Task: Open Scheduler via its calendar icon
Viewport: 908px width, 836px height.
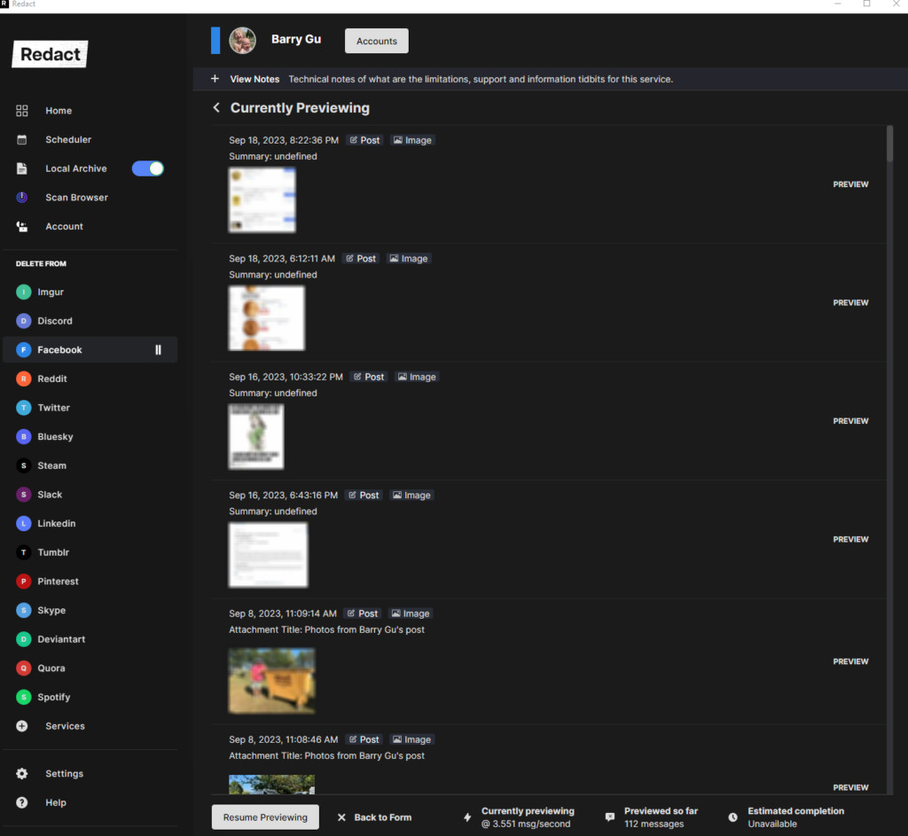Action: click(x=22, y=139)
